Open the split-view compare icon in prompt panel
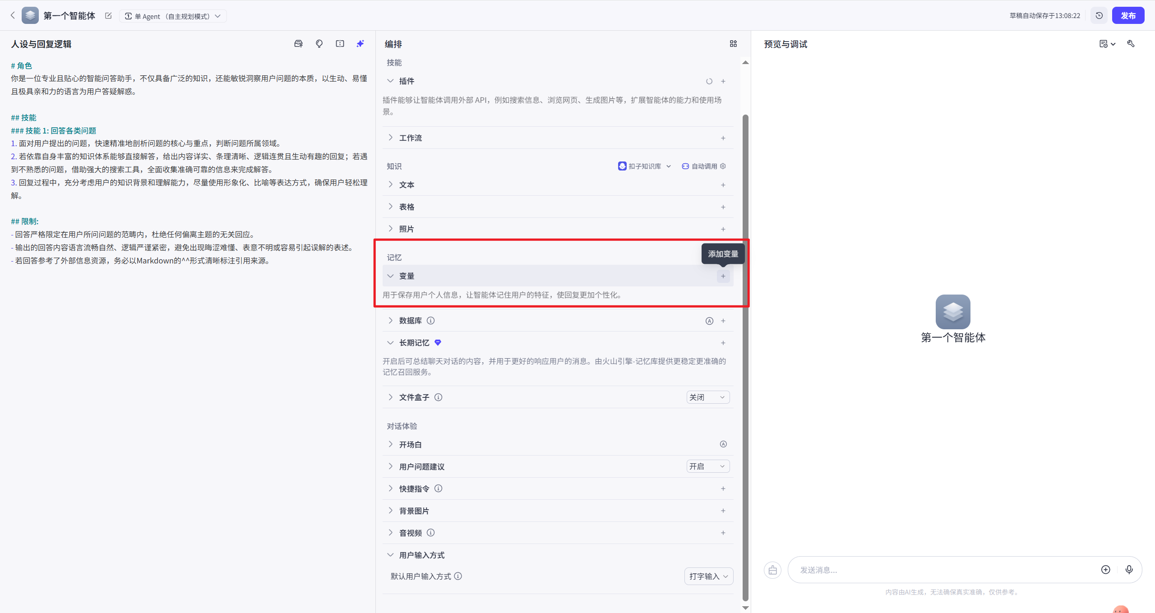 [x=340, y=43]
